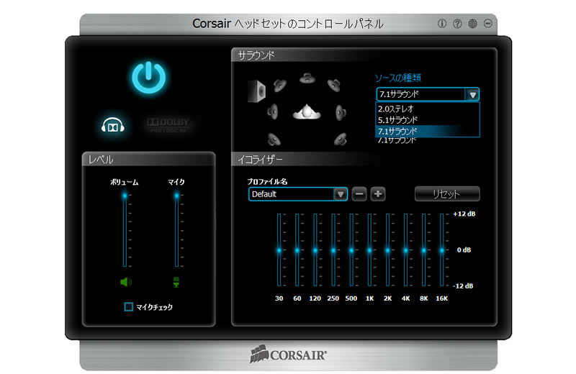Remove profile with the minus button
This screenshot has width=576, height=374.
[x=359, y=194]
